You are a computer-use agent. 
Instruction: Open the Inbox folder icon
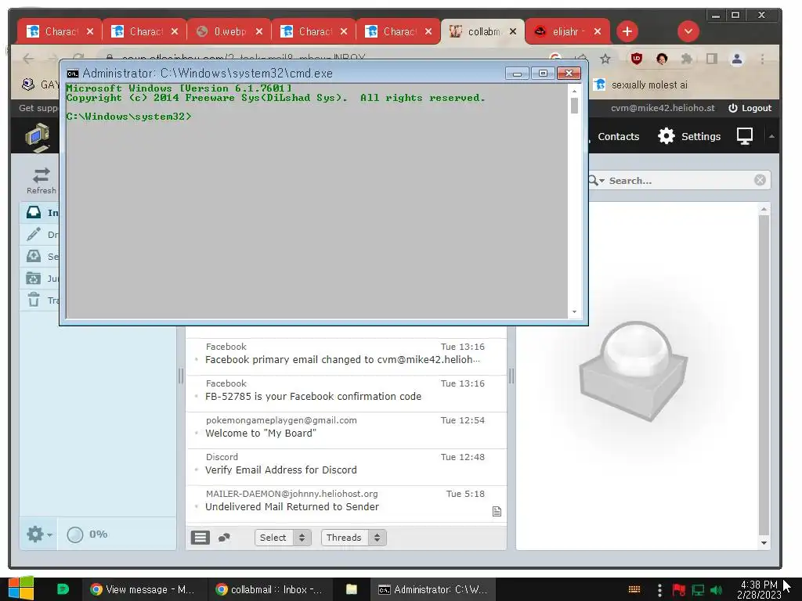34,213
